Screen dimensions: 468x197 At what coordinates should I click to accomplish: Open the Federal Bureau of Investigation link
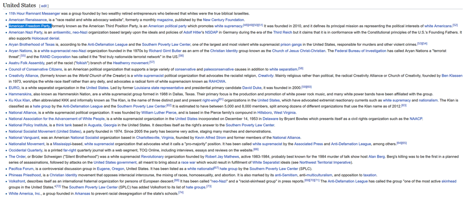(x=360, y=51)
